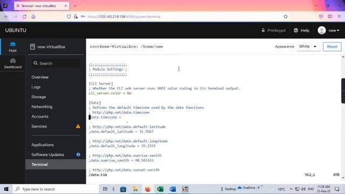The width and height of the screenshot is (345, 194).
Task: Select the Terminal menu item
Action: 56,164
